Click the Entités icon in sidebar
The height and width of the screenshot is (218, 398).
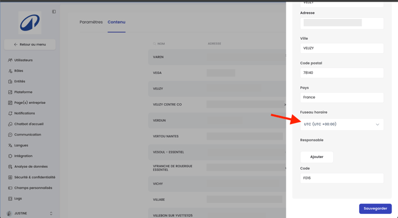[x=10, y=81]
